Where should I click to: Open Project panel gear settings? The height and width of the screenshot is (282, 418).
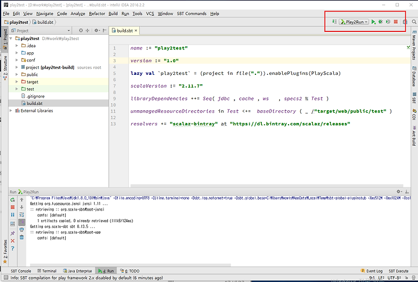(96, 30)
